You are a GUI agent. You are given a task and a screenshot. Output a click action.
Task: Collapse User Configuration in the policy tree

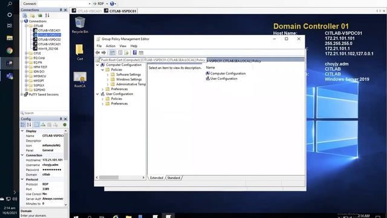tap(97, 94)
